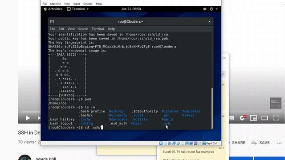This screenshot has width=285, height=160.
Task: Click the Downloads directory in ls output
Action: point(118,120)
